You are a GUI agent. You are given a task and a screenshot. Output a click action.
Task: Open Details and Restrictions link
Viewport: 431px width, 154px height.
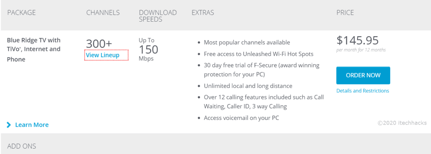click(362, 91)
